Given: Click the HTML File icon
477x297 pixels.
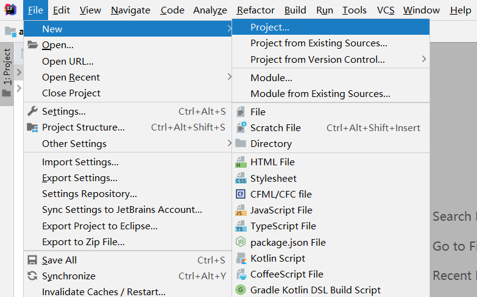Looking at the screenshot, I should 241,162.
